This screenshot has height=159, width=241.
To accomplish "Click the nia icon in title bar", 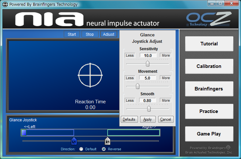I will point(5,4).
